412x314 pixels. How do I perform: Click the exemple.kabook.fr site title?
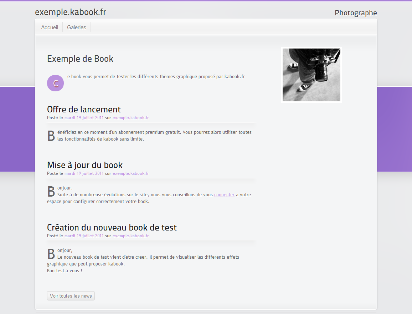click(71, 12)
